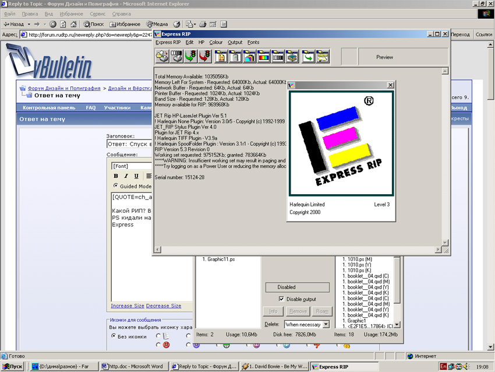Click the Refresh icon in Internet Explorer

coord(63,24)
